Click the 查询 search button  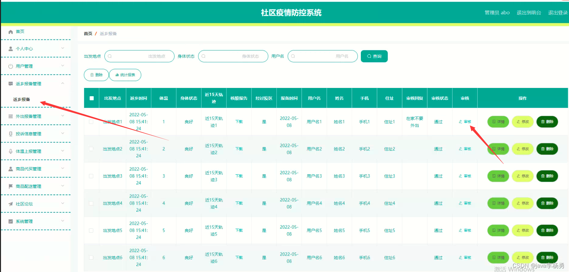coord(374,56)
